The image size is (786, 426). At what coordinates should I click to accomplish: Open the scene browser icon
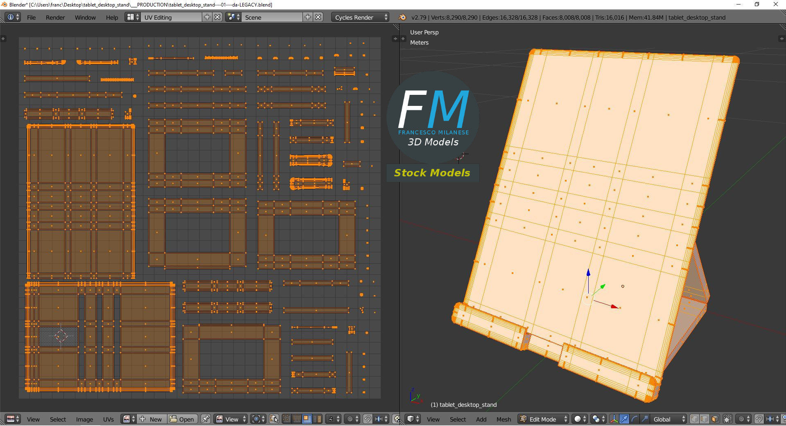coord(233,17)
